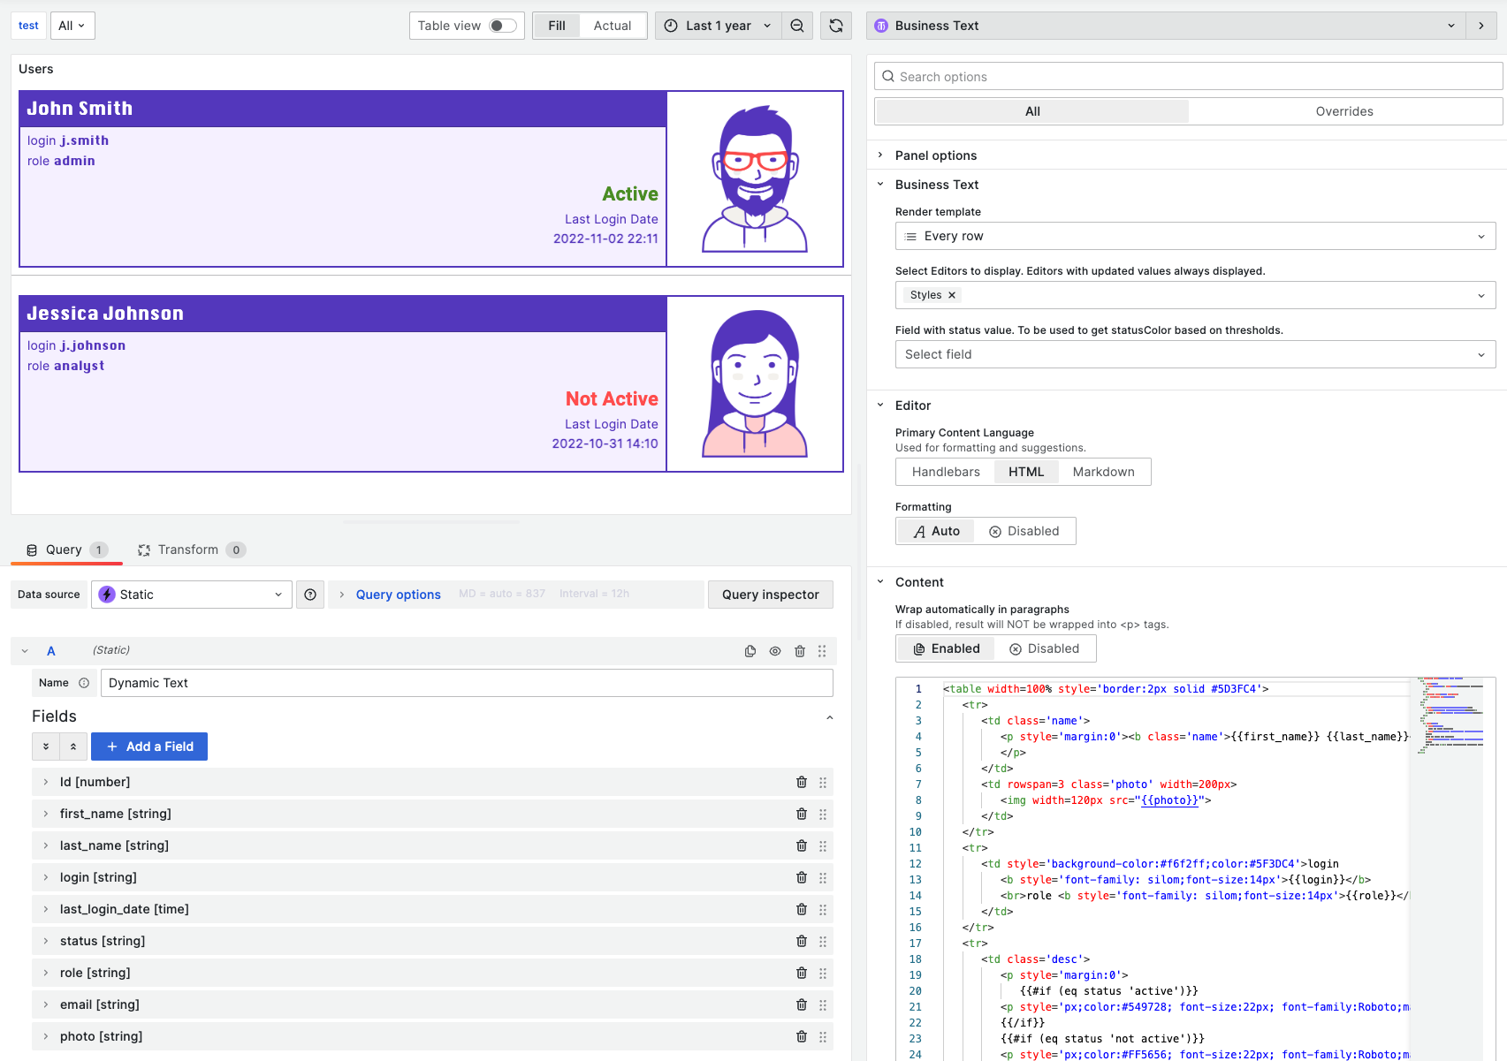Select the Overrides tab

[1344, 111]
